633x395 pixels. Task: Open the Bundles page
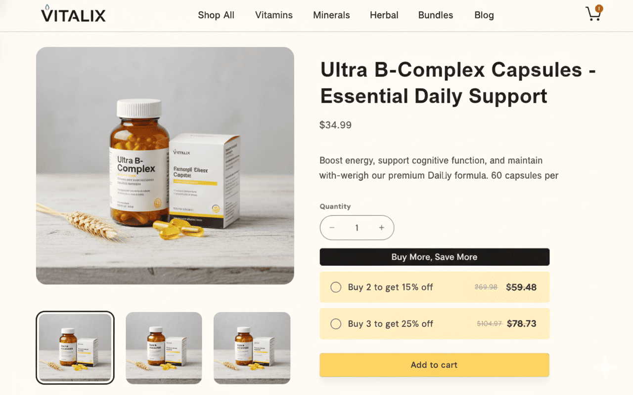coord(436,15)
